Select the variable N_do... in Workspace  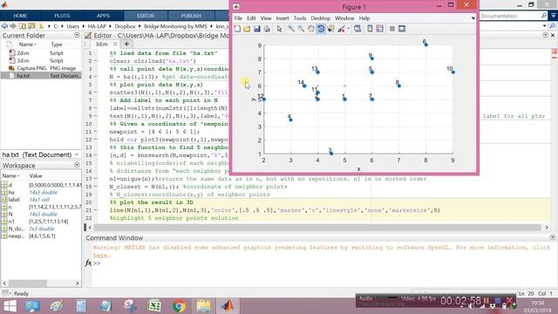(17, 229)
